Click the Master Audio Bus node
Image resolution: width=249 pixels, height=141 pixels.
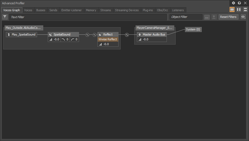pos(152,34)
